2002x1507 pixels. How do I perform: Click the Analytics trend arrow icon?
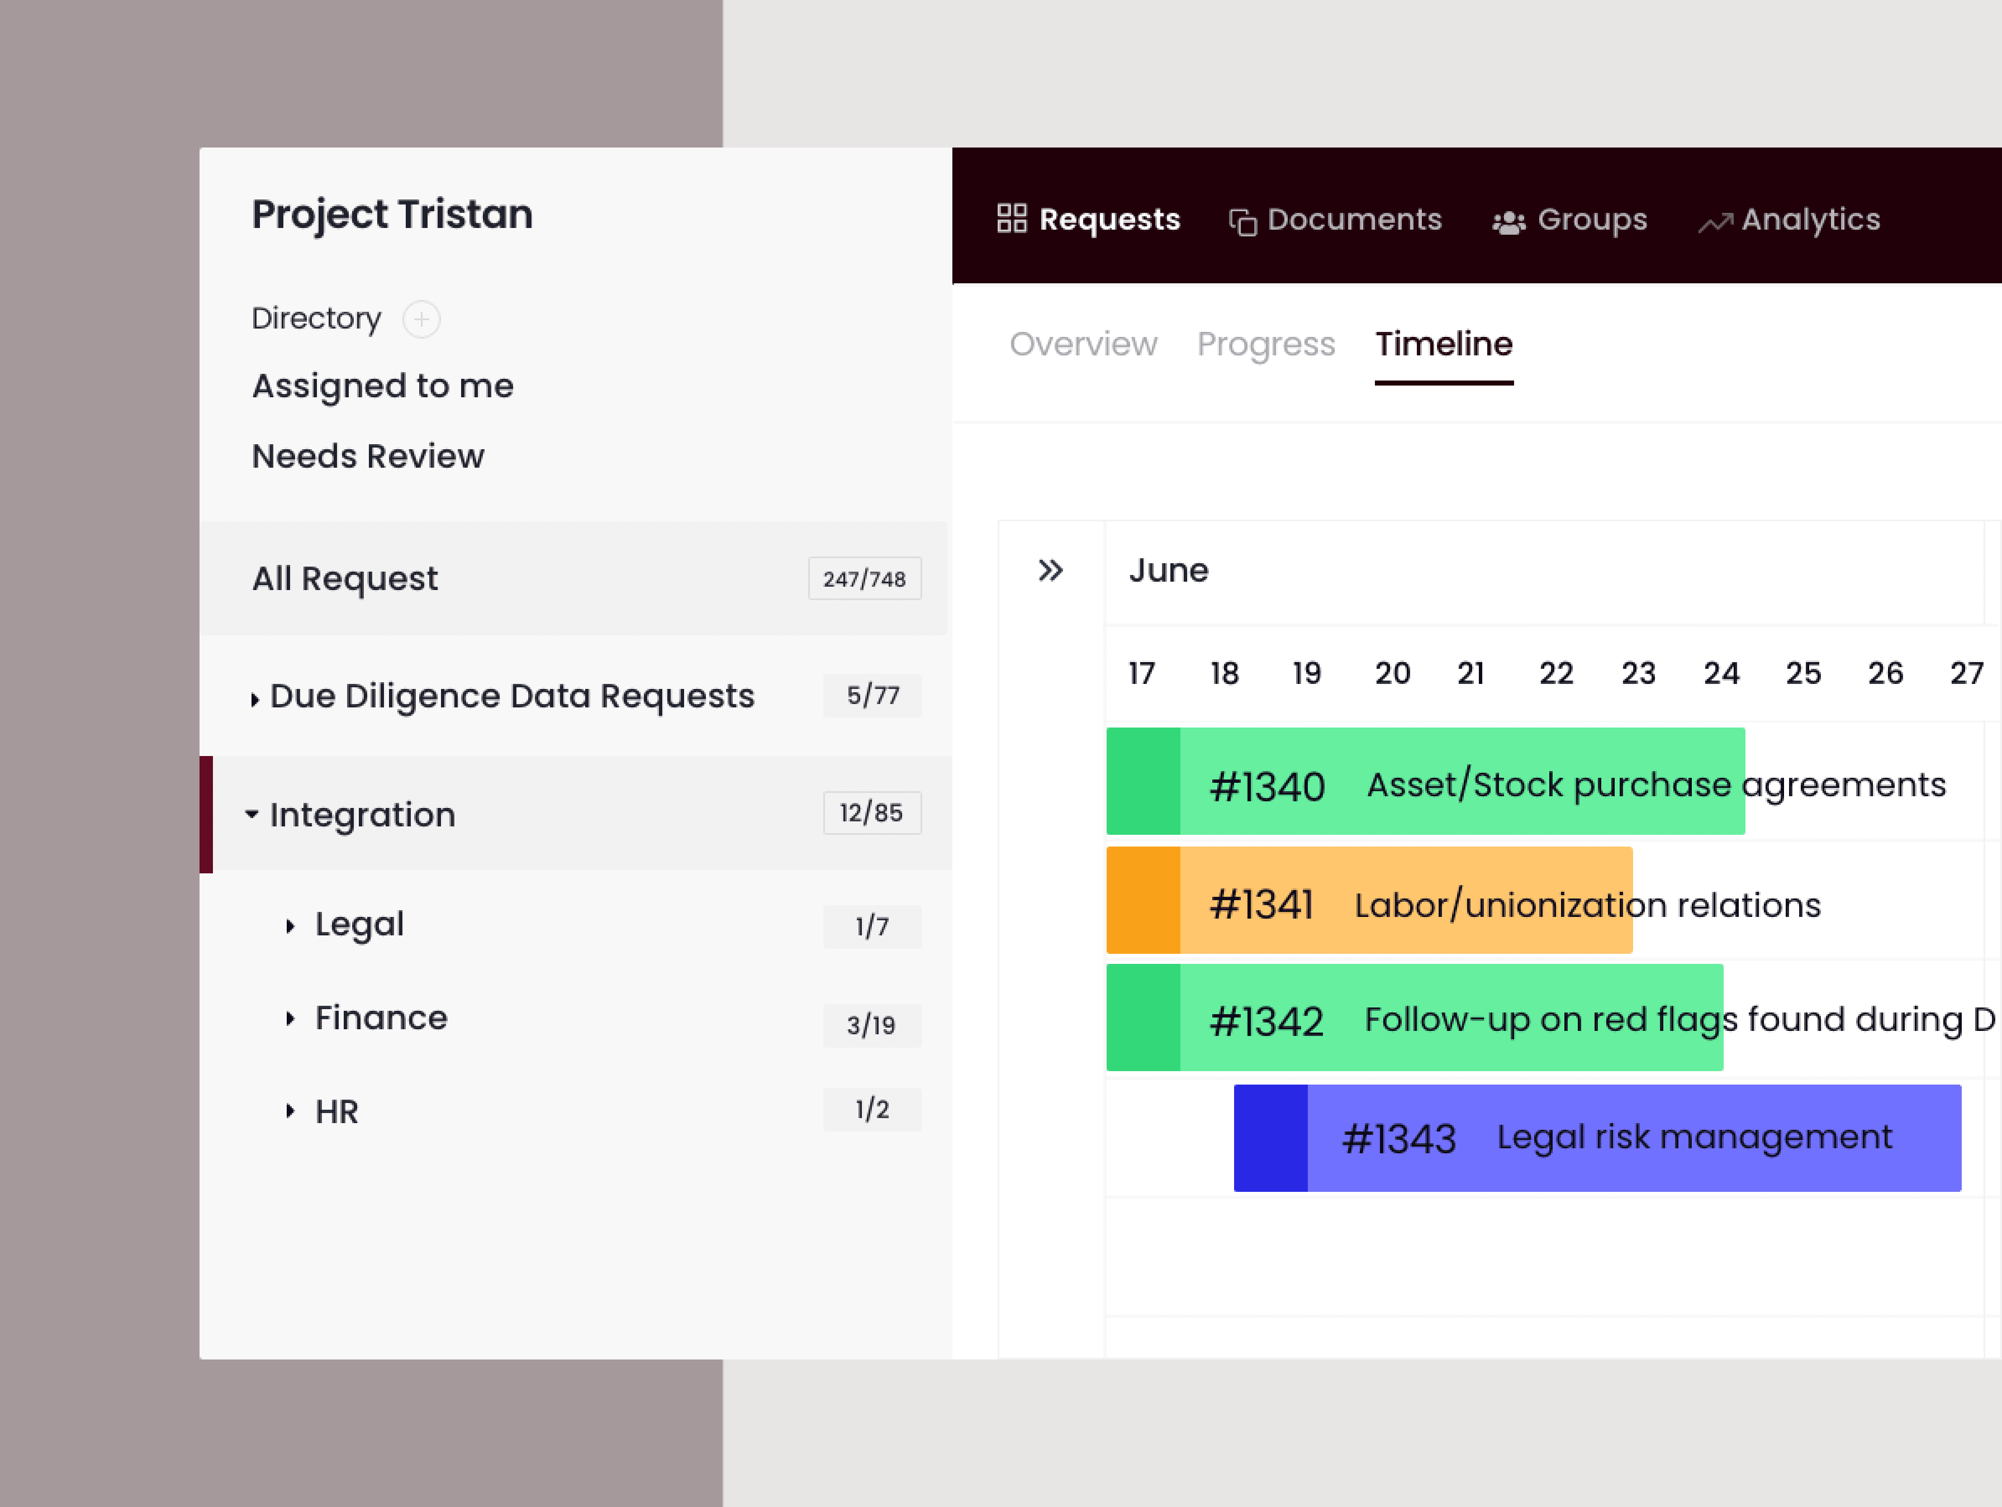point(1714,222)
